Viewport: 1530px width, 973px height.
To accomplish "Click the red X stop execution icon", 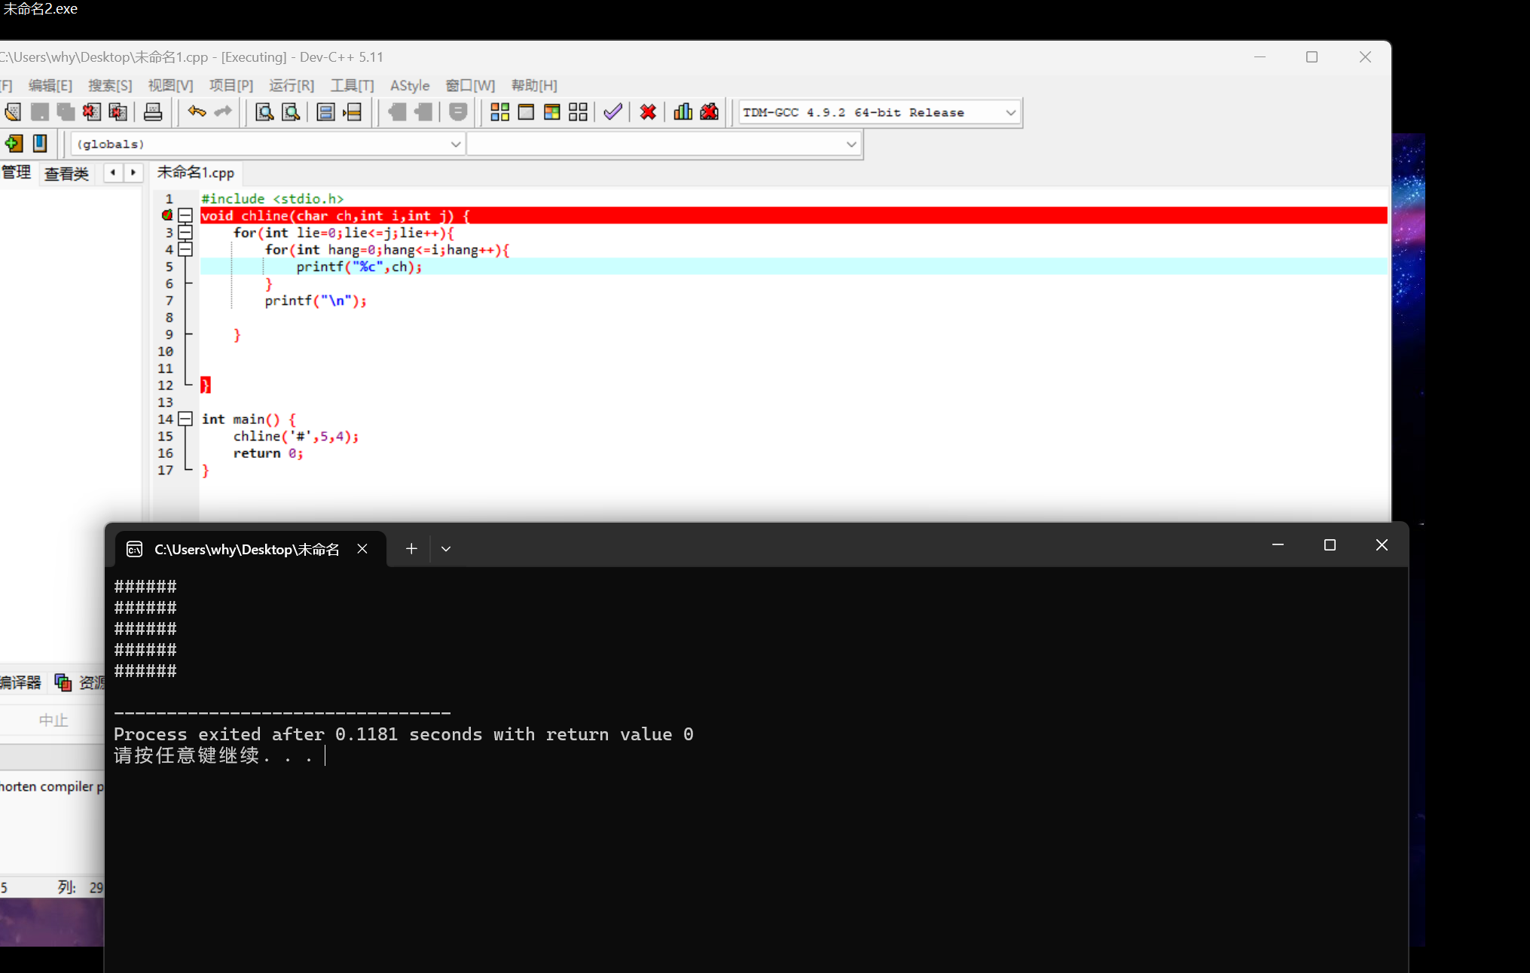I will [647, 112].
